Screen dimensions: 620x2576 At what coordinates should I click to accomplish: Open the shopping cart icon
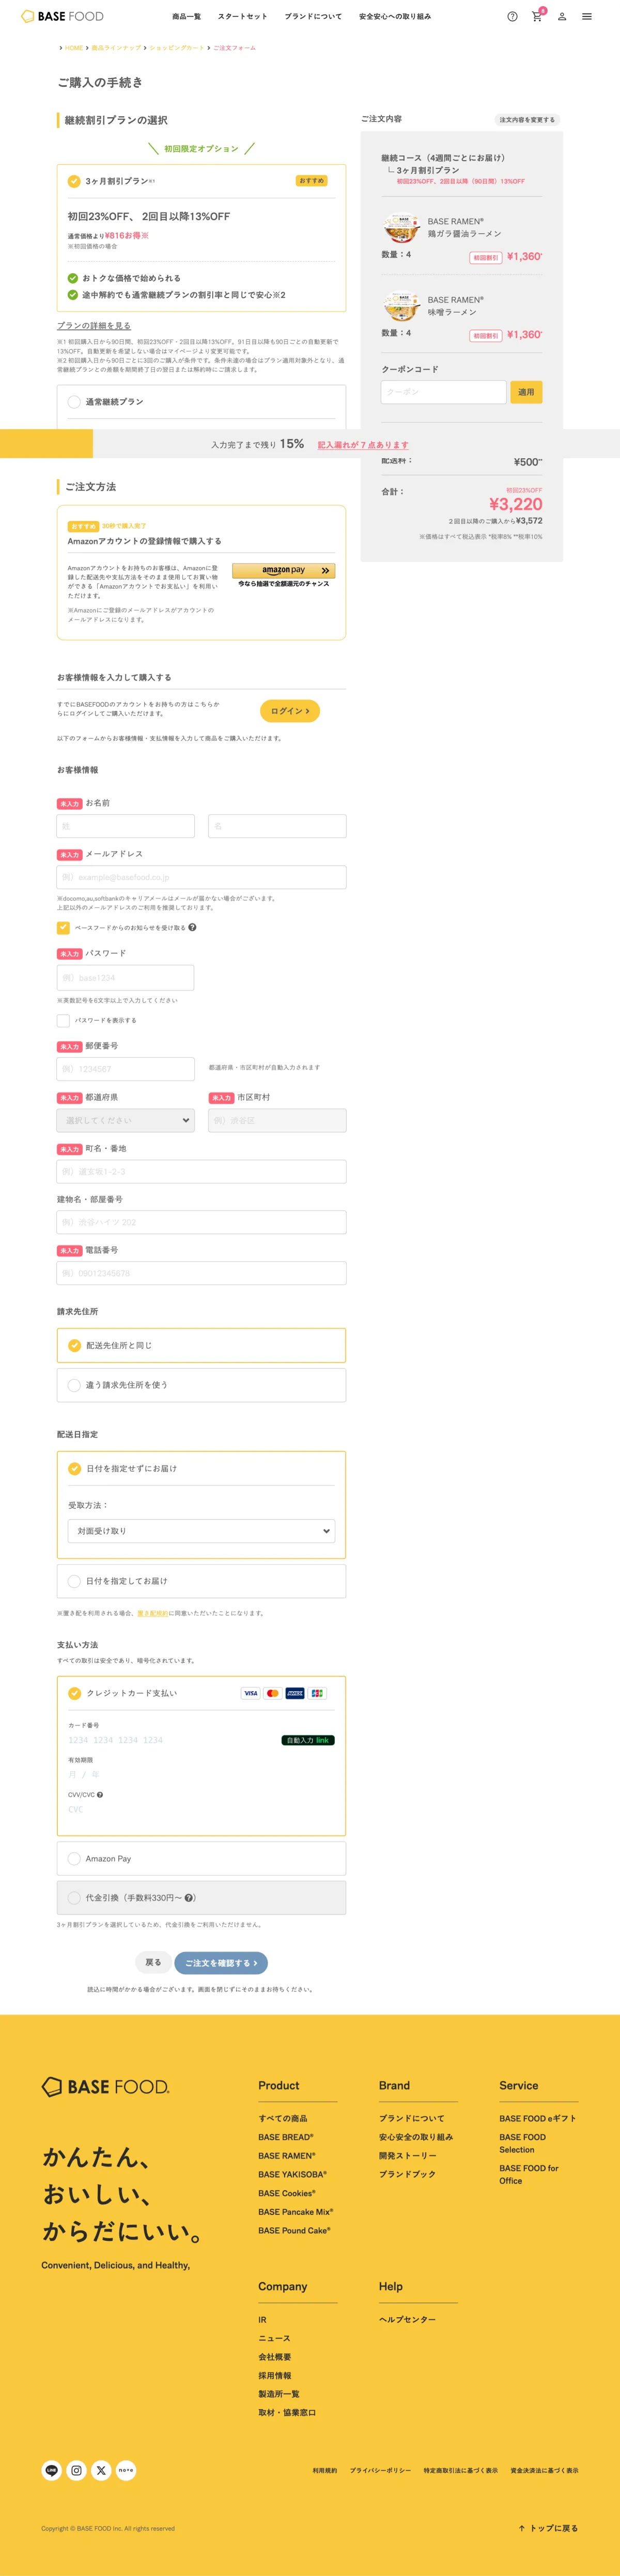tap(537, 17)
